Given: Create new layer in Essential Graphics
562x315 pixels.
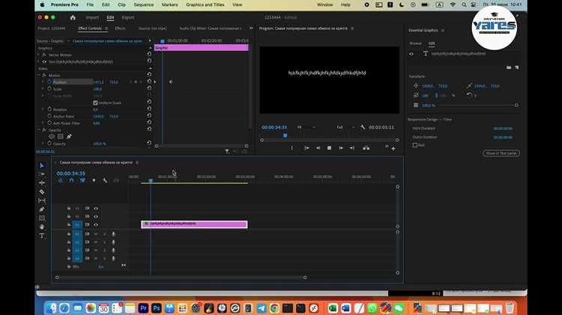Looking at the screenshot, I should (x=517, y=67).
